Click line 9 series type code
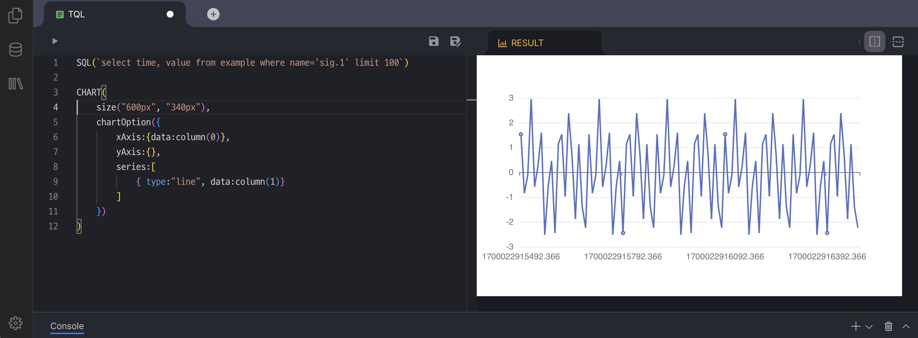Image resolution: width=918 pixels, height=338 pixels. 210,182
